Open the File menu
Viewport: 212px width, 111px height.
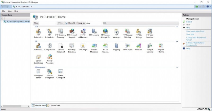click(4, 11)
